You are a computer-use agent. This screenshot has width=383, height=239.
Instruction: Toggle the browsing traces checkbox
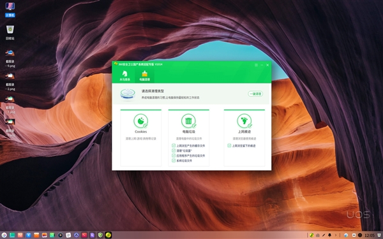point(229,145)
